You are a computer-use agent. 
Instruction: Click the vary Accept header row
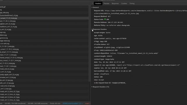pos(99,80)
